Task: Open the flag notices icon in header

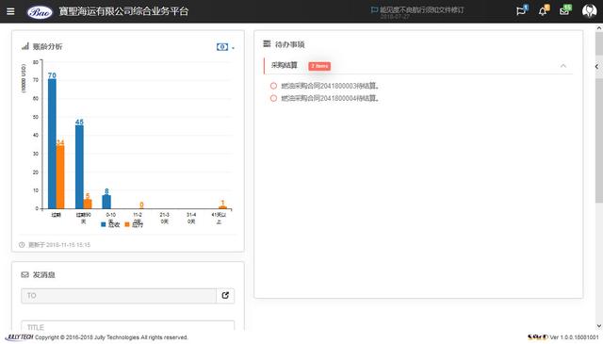Action: click(x=521, y=10)
